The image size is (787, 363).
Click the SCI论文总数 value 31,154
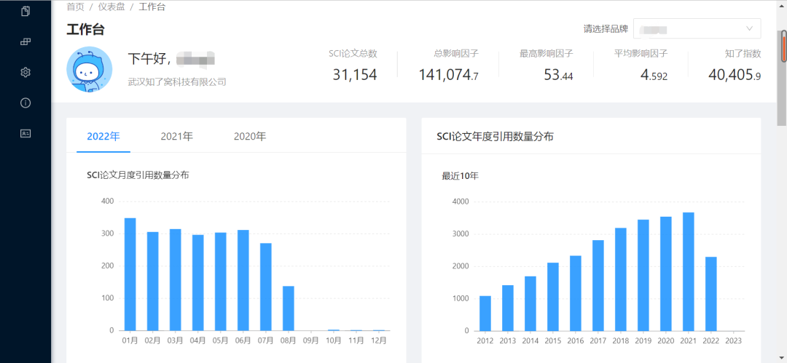point(355,74)
